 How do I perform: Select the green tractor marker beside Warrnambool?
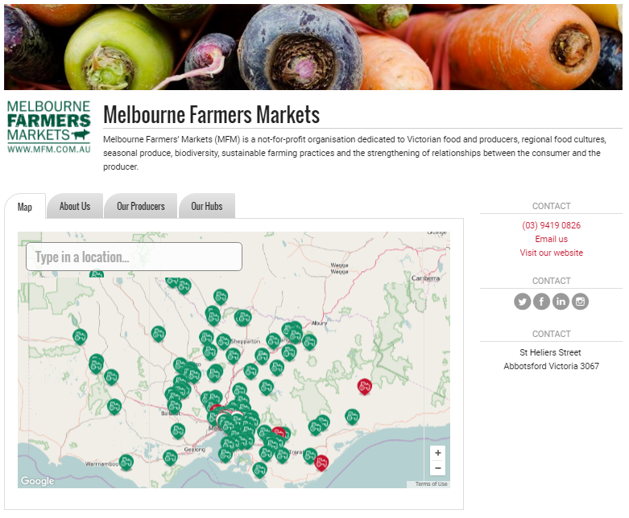[126, 461]
